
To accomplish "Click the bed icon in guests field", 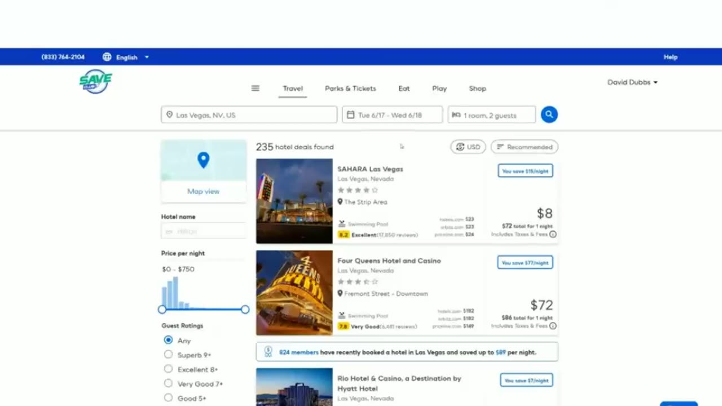I will pyautogui.click(x=456, y=115).
